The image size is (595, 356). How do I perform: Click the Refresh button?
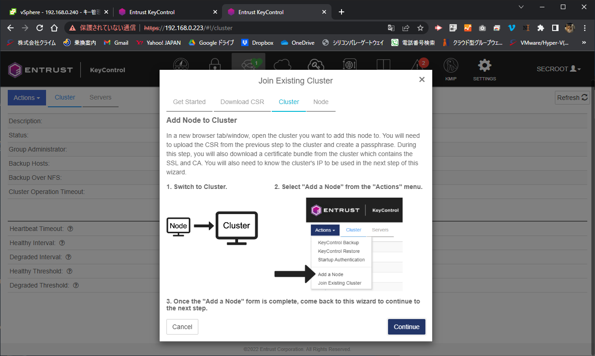tap(572, 98)
